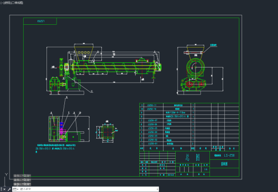The width and height of the screenshot is (278, 192).
Task: Select part number LS250-01 in parts table
Action: tap(152, 143)
